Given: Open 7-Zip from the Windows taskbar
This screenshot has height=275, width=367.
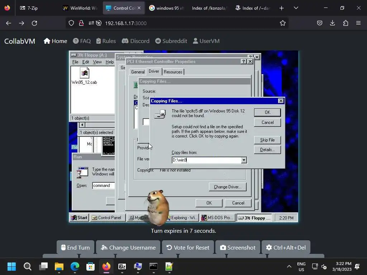Looking at the screenshot, I should (122, 266).
